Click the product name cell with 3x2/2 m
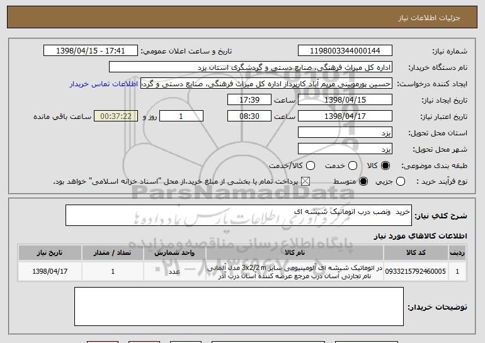 295,272
